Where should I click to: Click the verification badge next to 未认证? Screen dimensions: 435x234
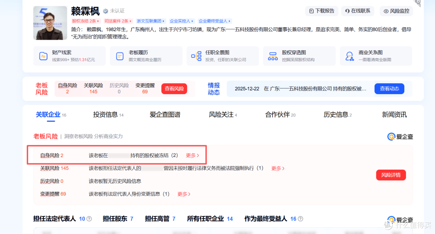[106, 11]
